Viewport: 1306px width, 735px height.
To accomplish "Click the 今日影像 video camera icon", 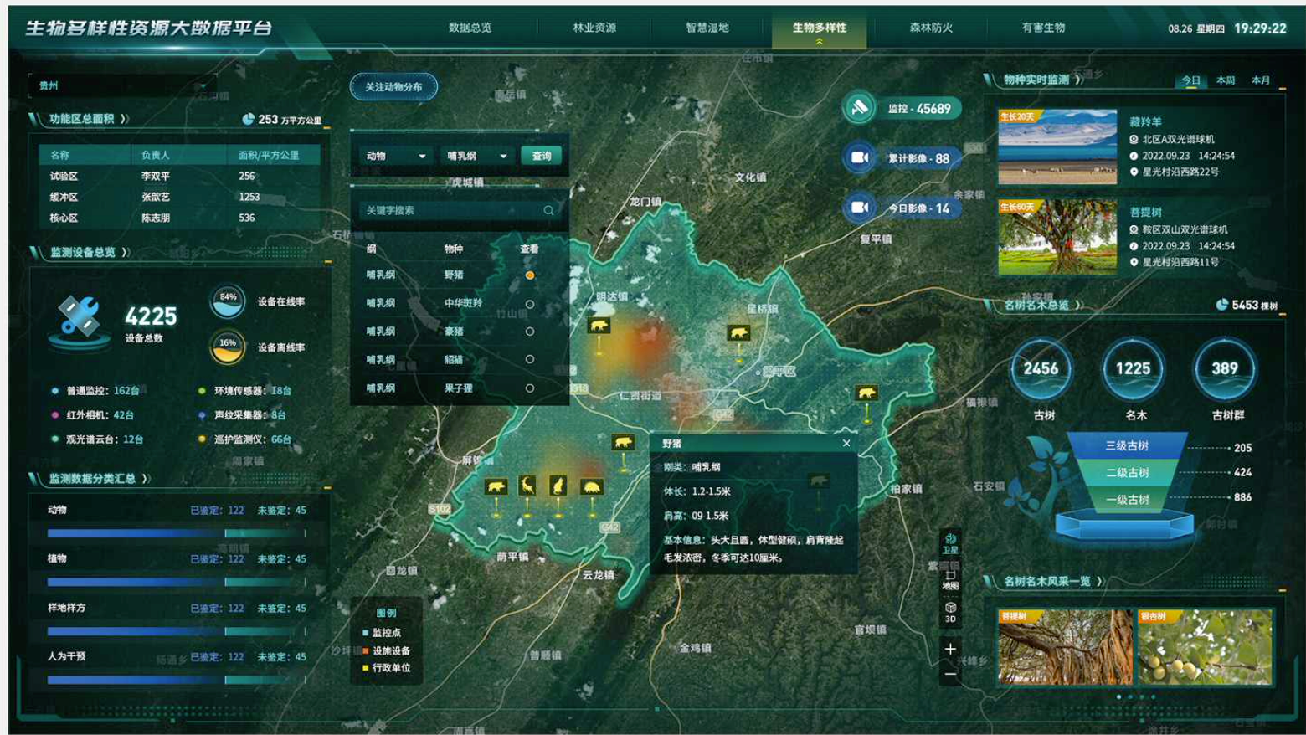I will [x=859, y=207].
